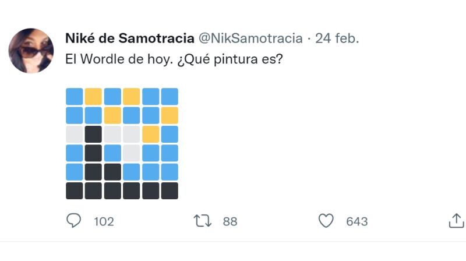Click the 24 feb. timestamp

coord(337,39)
